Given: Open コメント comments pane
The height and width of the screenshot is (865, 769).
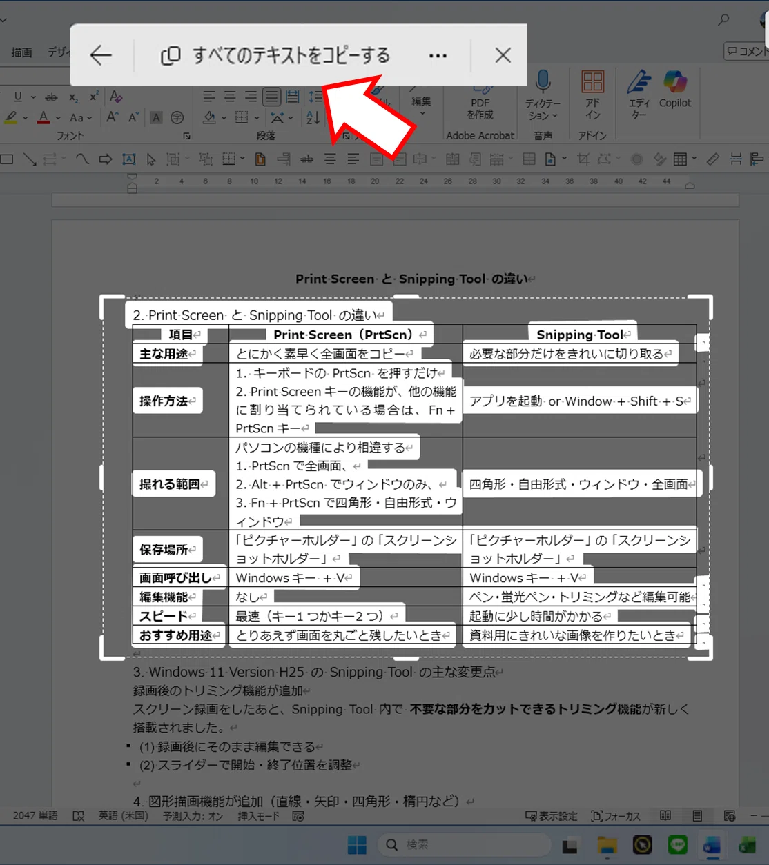Looking at the screenshot, I should coord(747,51).
